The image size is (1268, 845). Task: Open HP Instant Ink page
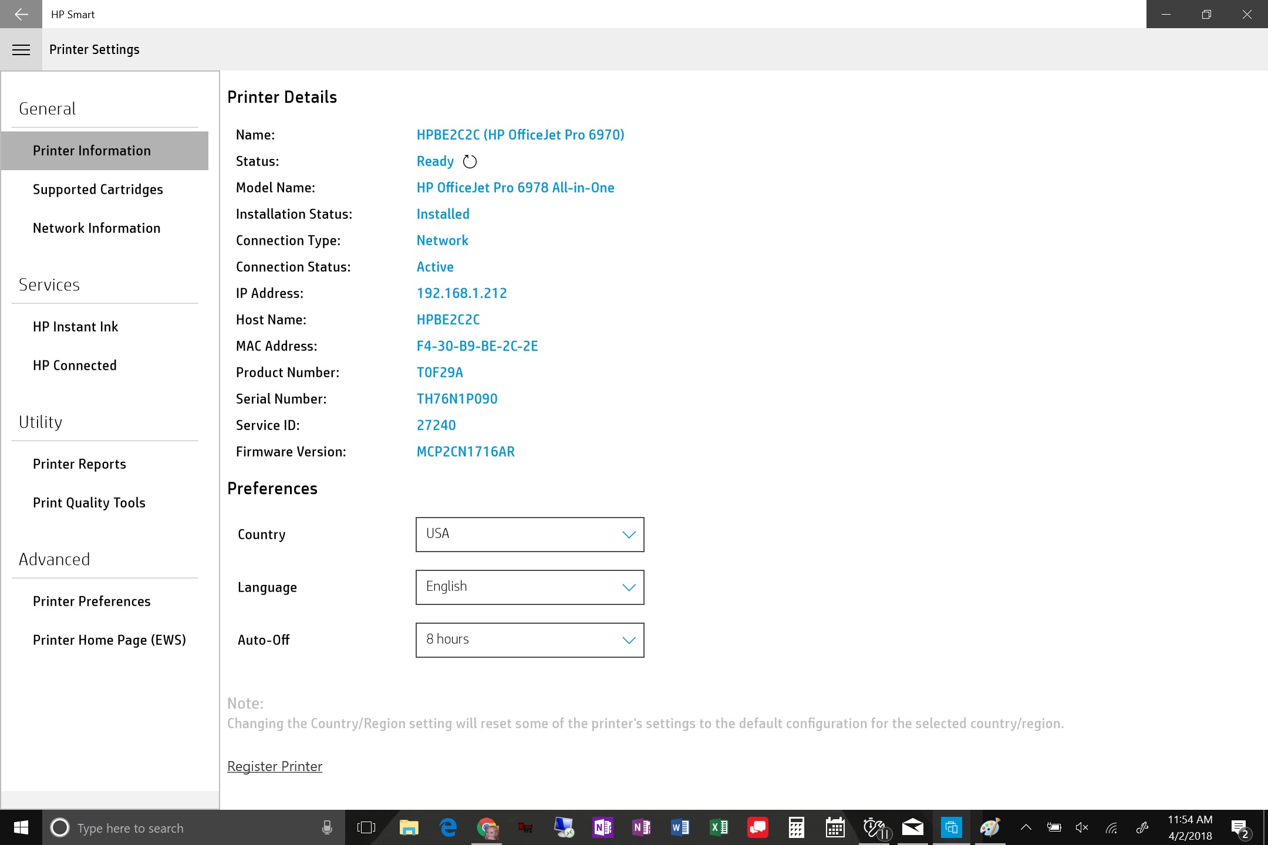76,327
